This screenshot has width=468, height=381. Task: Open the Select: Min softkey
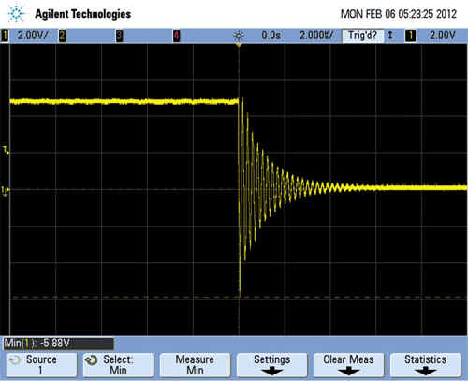tap(118, 365)
